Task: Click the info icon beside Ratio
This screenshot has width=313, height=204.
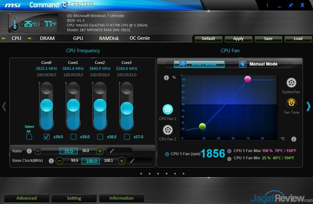Action: (x=29, y=151)
